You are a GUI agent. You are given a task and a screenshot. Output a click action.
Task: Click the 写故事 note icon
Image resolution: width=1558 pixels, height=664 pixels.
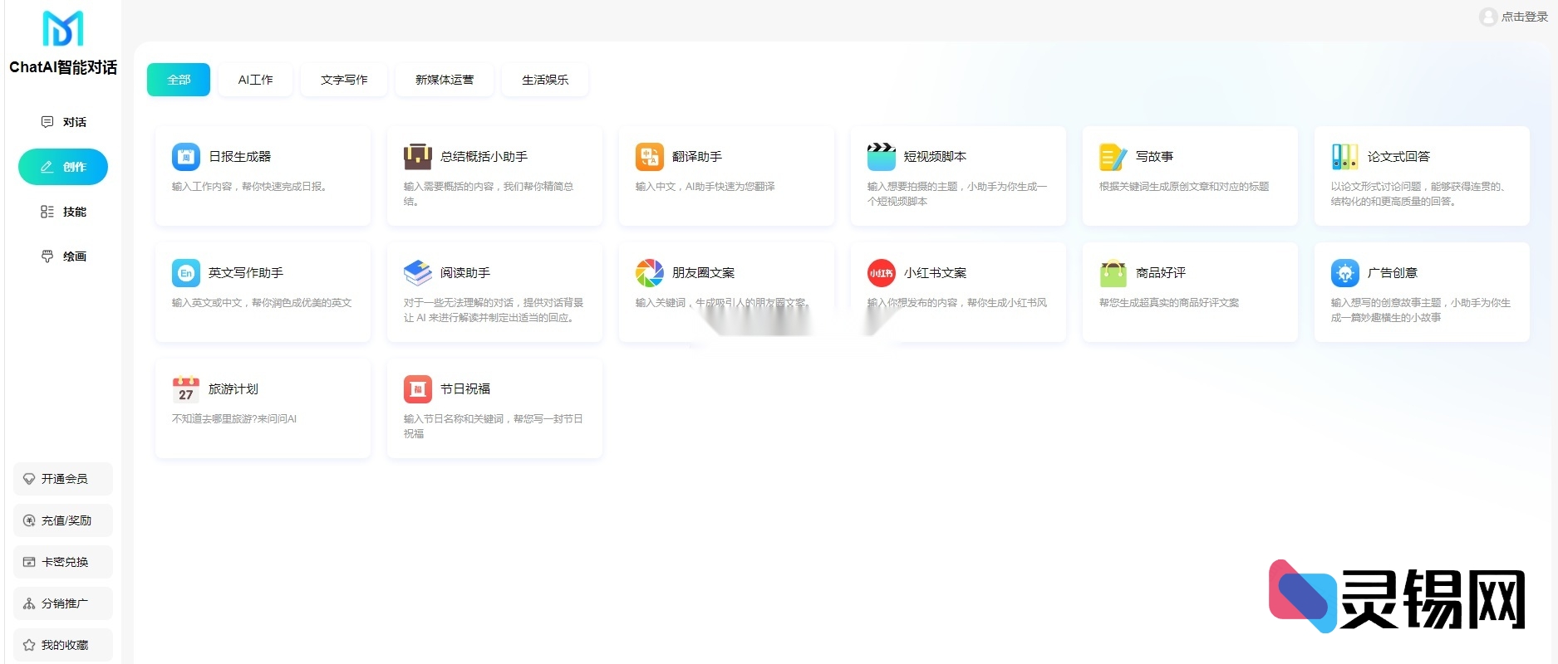[x=1113, y=156]
